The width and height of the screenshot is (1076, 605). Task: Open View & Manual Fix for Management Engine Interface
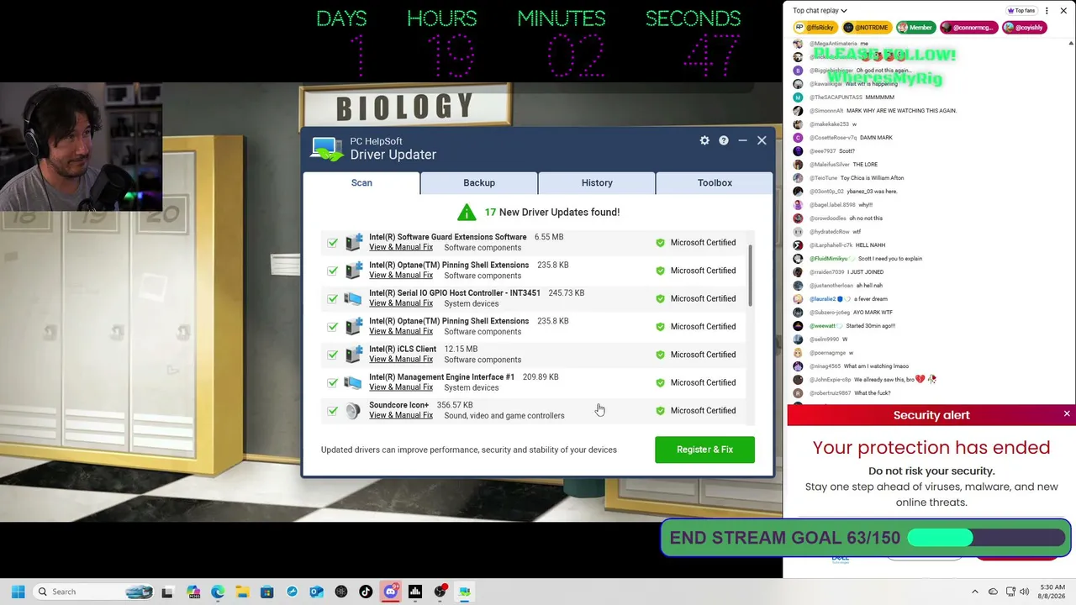401,387
